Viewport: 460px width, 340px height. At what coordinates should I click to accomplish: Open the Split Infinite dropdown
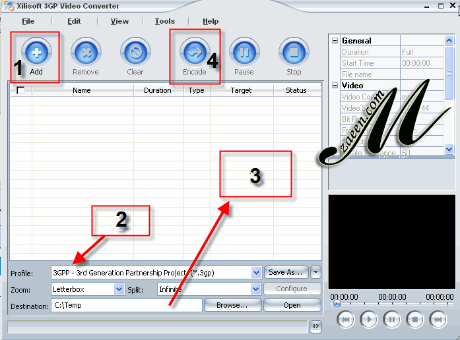click(256, 289)
